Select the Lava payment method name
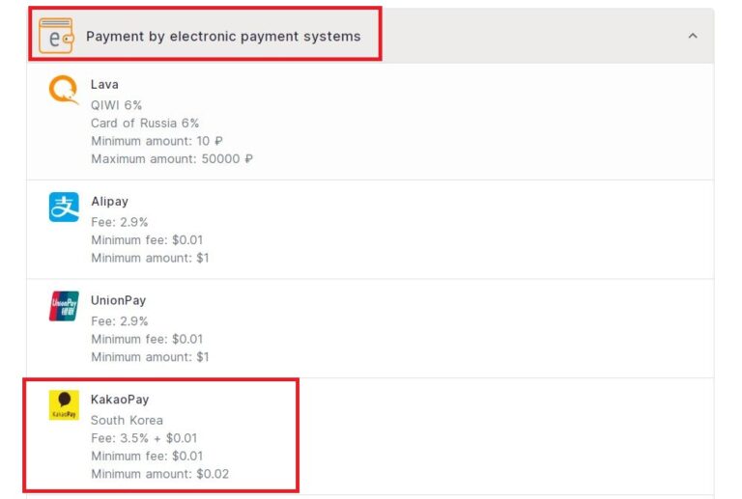 click(104, 85)
